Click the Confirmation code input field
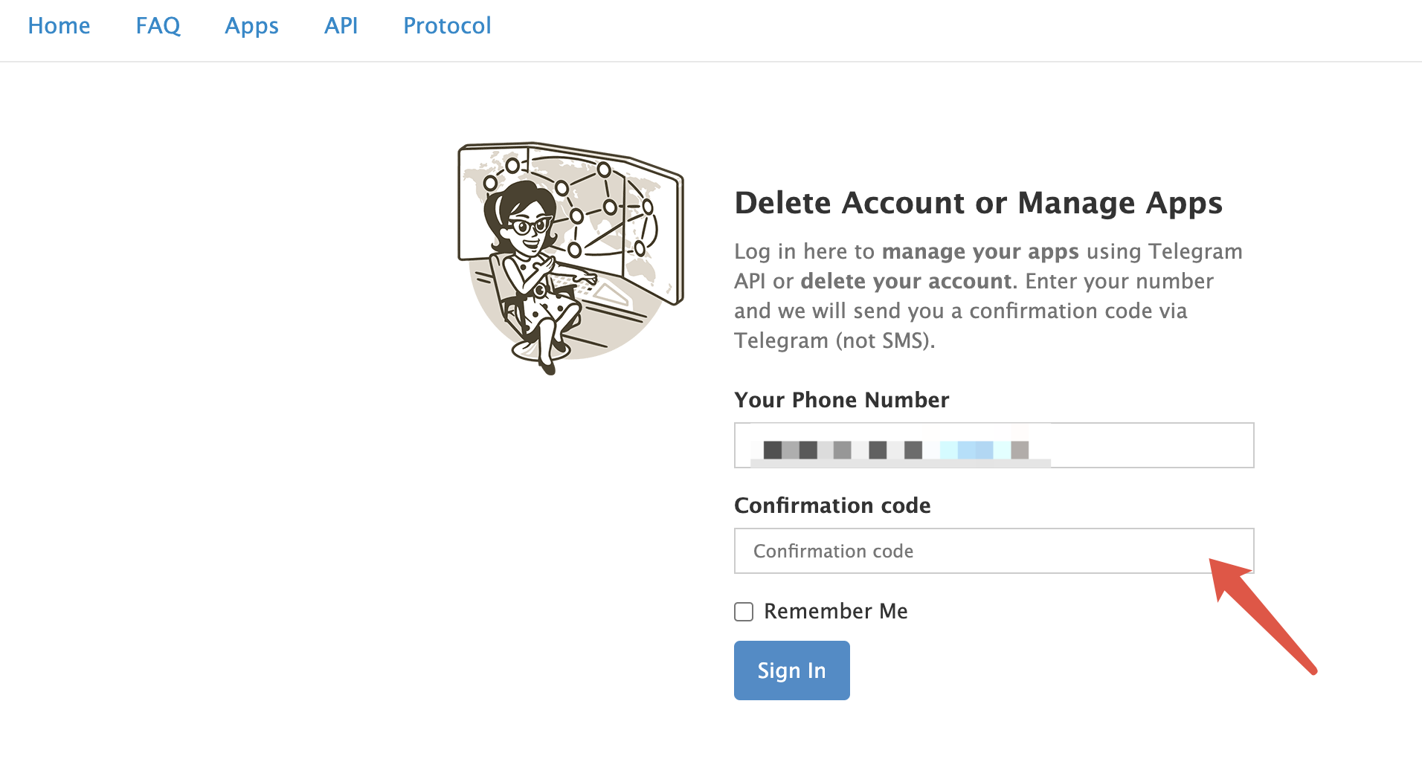 pos(994,551)
